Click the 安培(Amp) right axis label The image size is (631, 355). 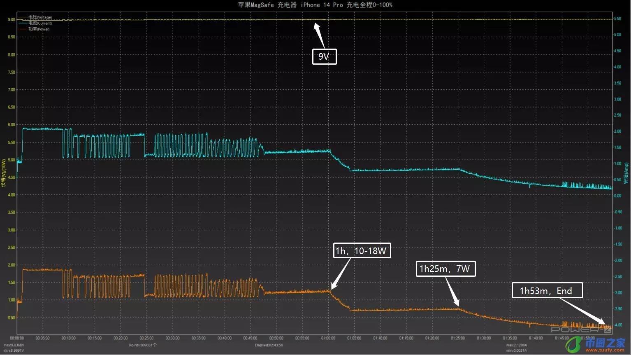pos(626,173)
